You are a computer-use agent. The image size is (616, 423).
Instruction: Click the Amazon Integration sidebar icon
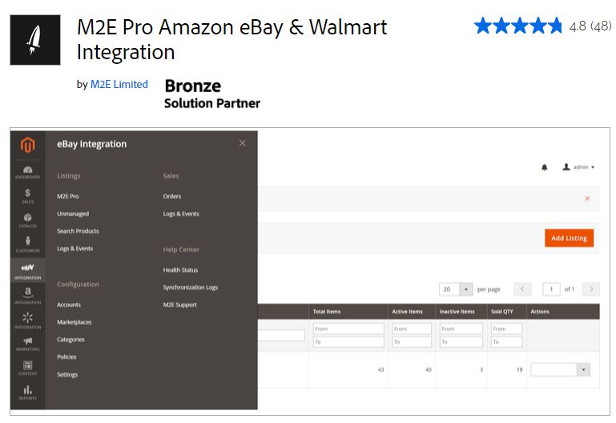pyautogui.click(x=28, y=296)
